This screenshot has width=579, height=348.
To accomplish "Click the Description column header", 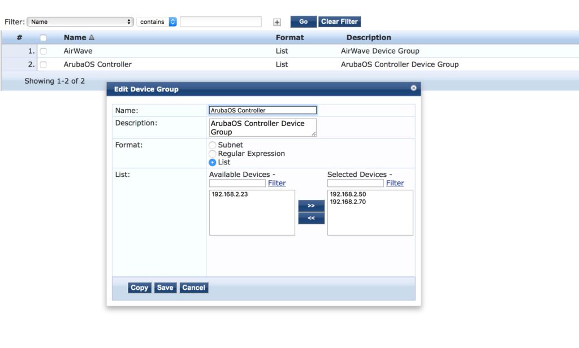I will 369,38.
